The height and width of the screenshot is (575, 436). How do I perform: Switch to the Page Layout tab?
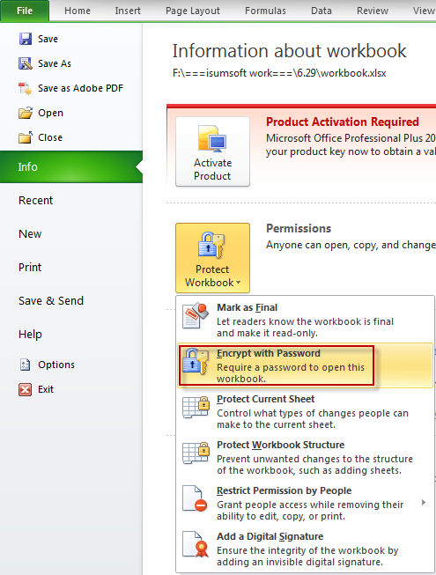click(x=193, y=11)
